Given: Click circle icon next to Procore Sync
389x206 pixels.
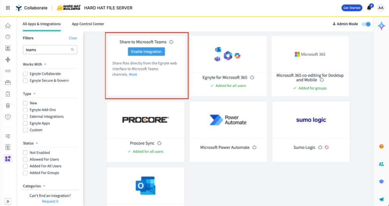Looking at the screenshot, I should click(x=160, y=143).
